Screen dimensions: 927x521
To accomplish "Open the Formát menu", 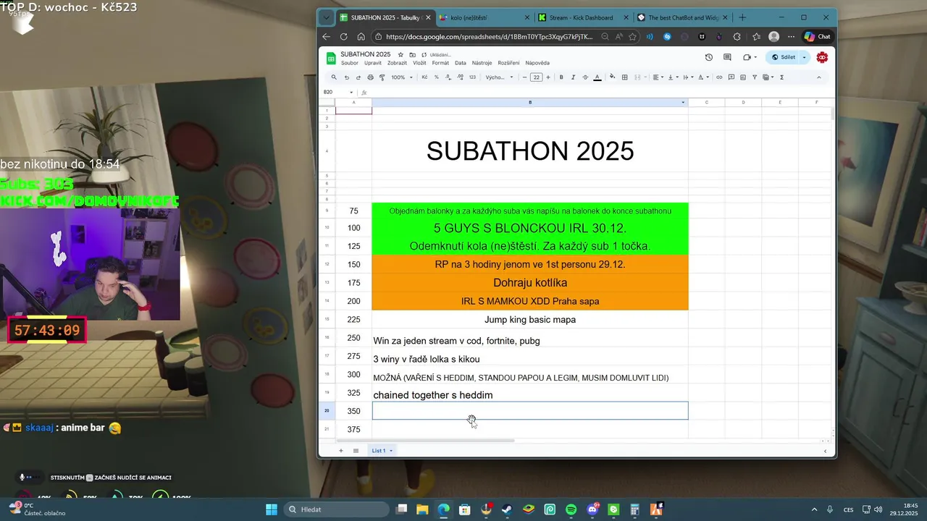I will tap(440, 63).
